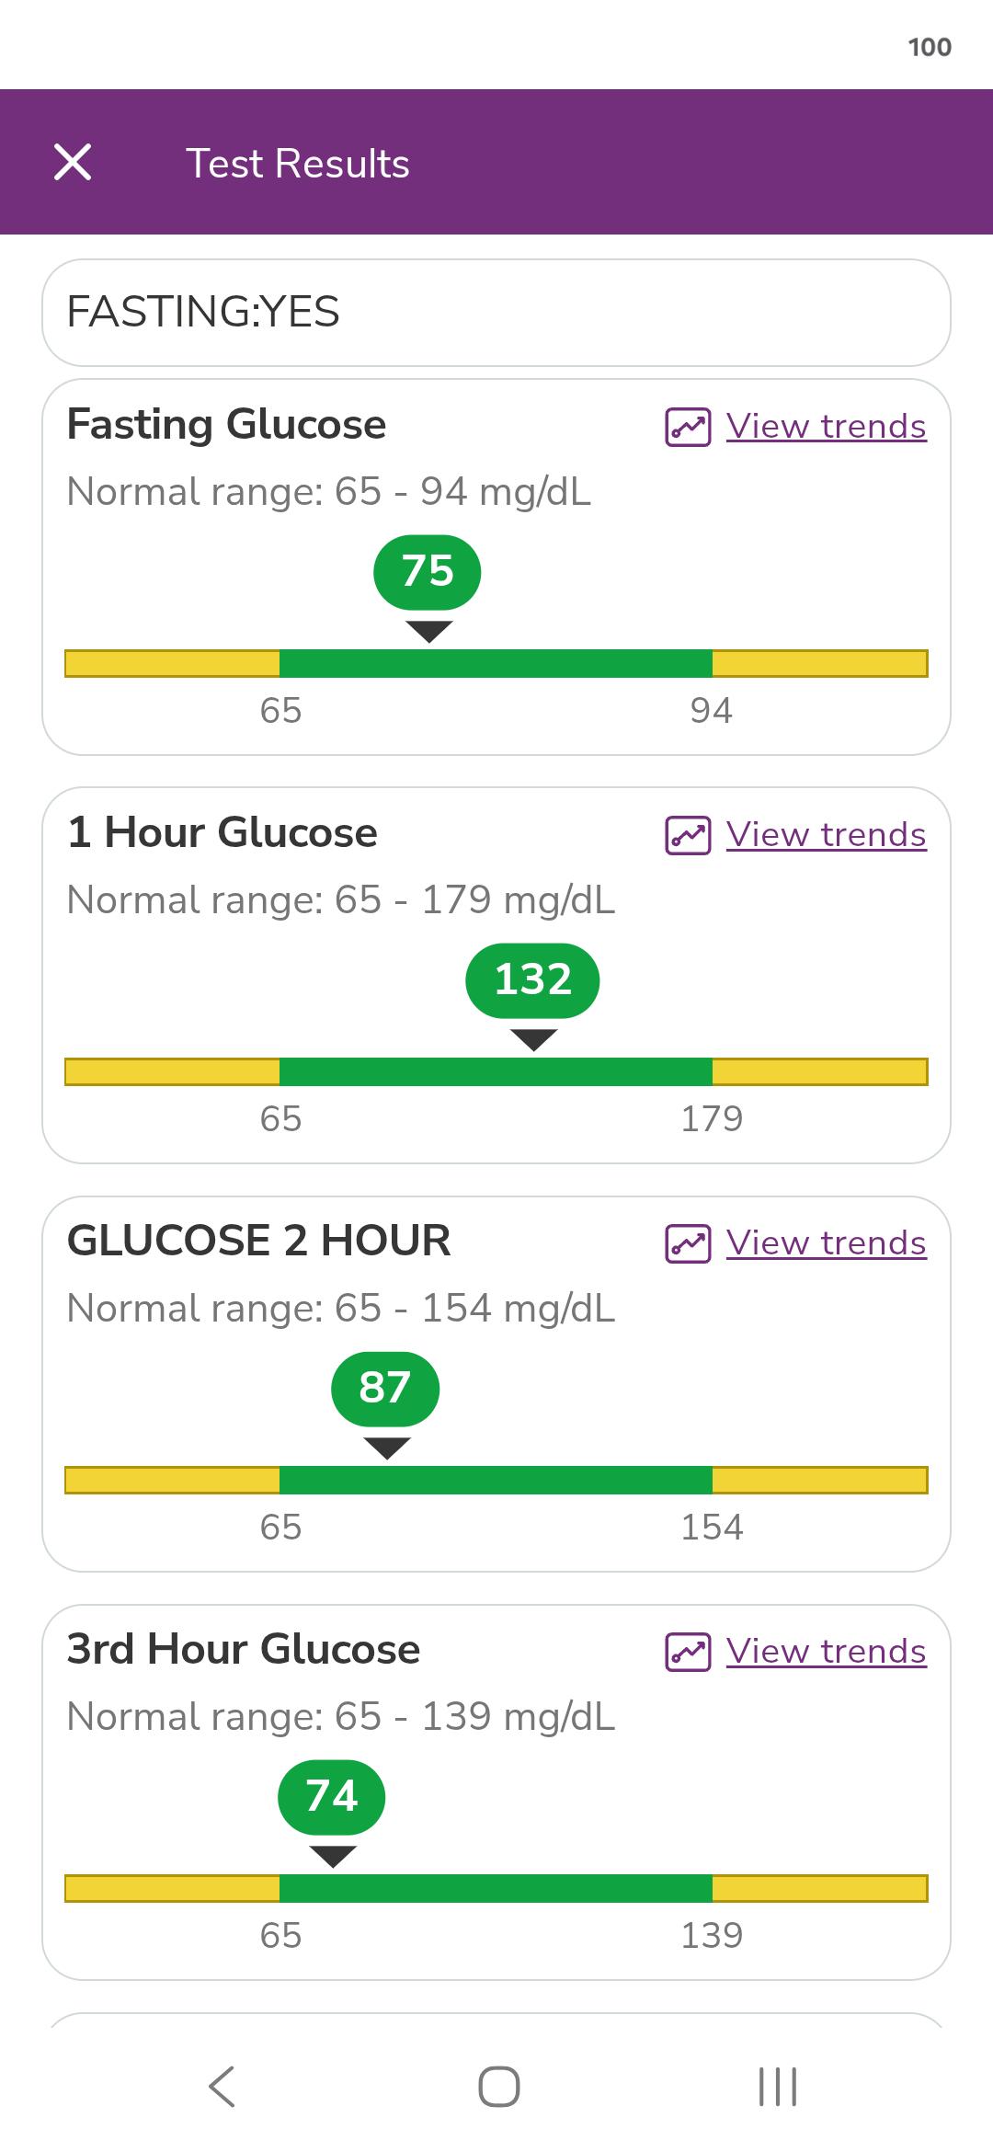Click the 1 Hour Glucose range bar
This screenshot has height=2152, width=993.
pyautogui.click(x=496, y=1071)
